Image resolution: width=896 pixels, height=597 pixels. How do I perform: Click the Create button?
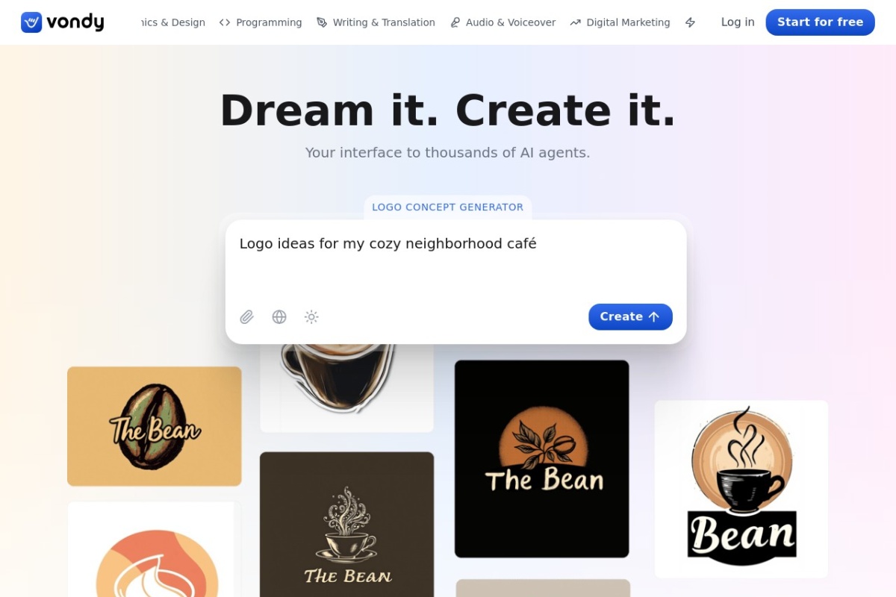tap(630, 316)
